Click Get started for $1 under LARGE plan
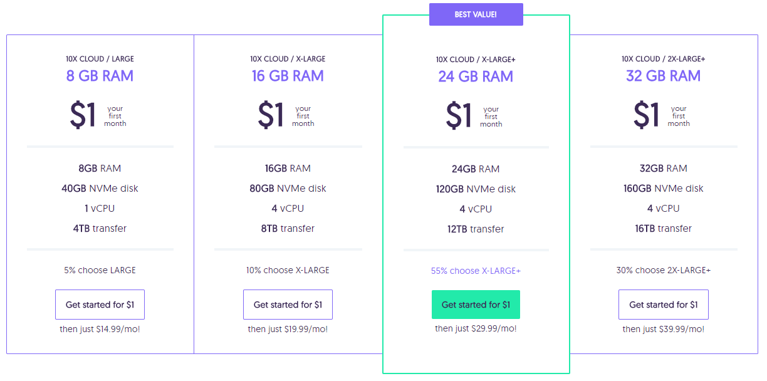 [x=100, y=305]
